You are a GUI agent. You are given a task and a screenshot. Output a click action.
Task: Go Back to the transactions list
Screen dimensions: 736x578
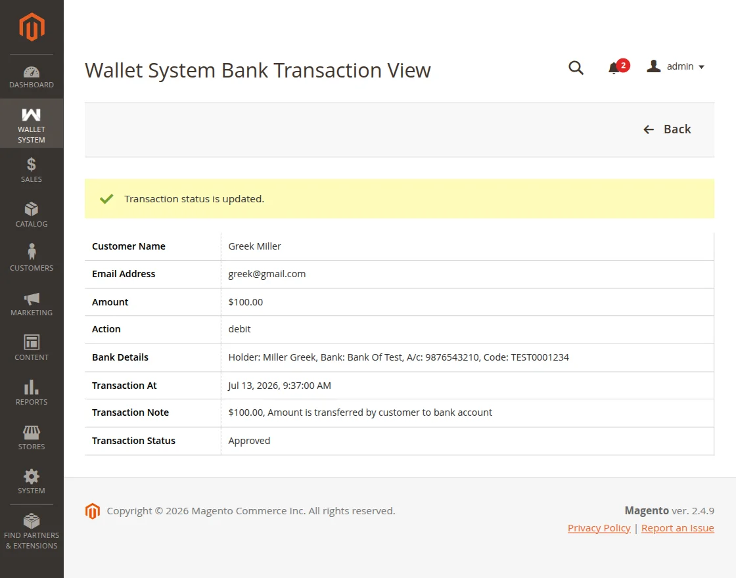click(667, 129)
